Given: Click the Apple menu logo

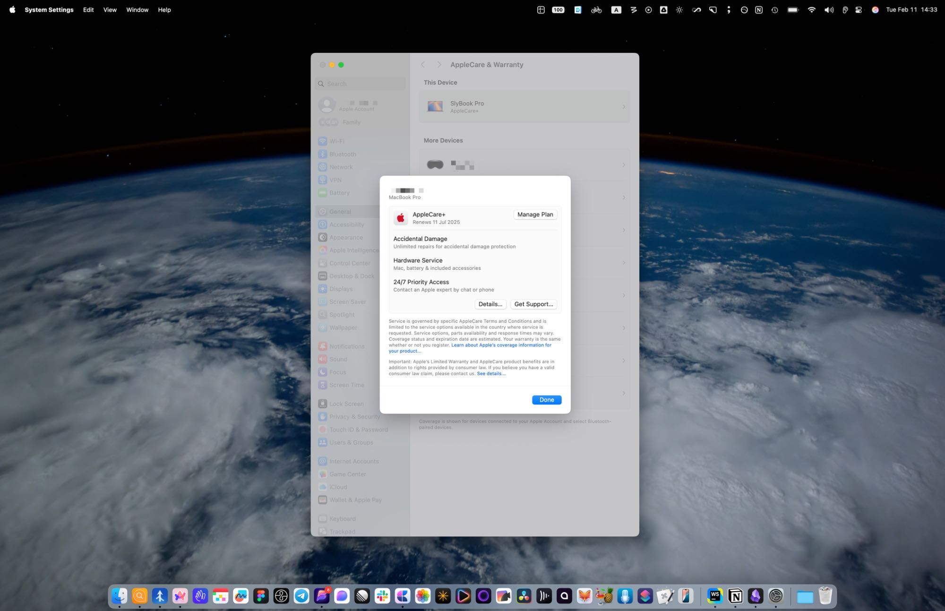Looking at the screenshot, I should pyautogui.click(x=12, y=9).
